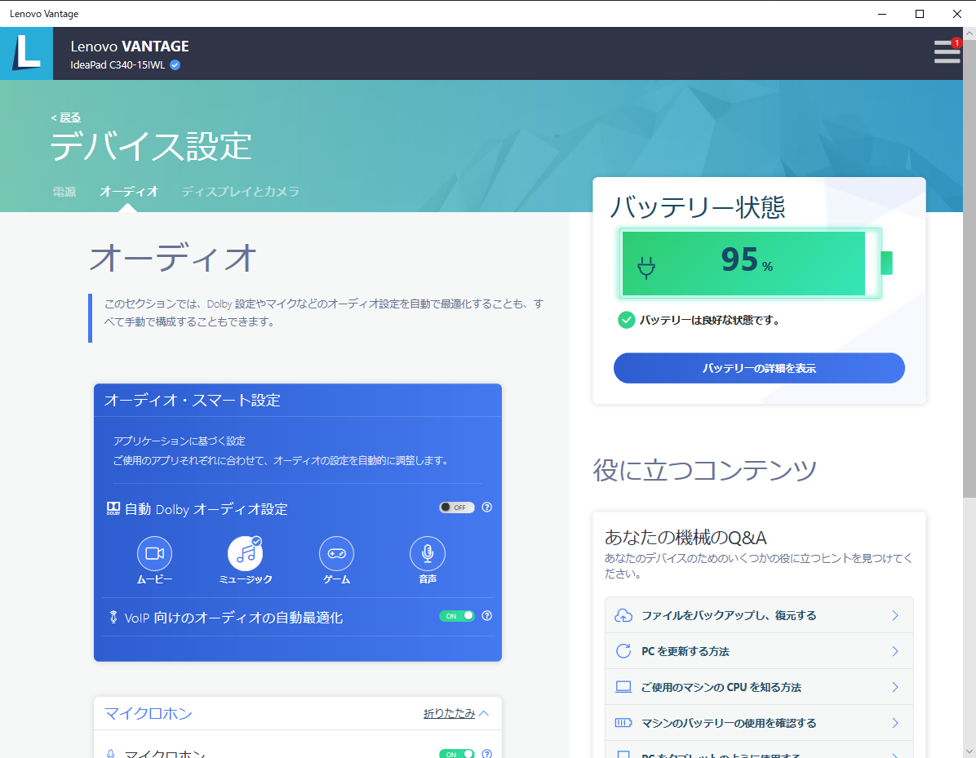The image size is (976, 758).
Task: Select the ムービー Dolby mode icon
Action: (x=154, y=553)
